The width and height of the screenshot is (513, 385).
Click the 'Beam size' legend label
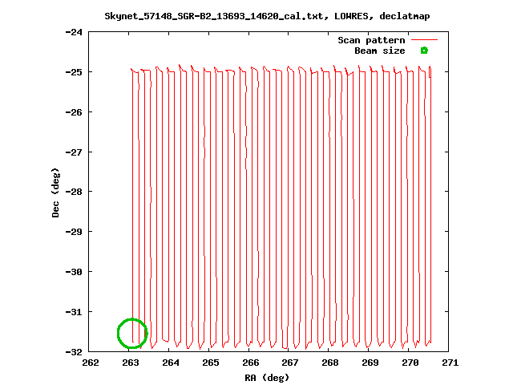[379, 51]
